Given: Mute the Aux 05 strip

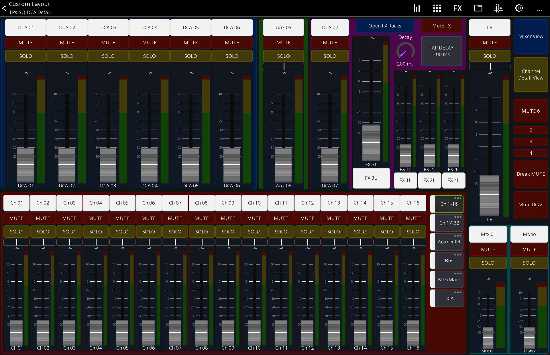Looking at the screenshot, I should tap(284, 43).
